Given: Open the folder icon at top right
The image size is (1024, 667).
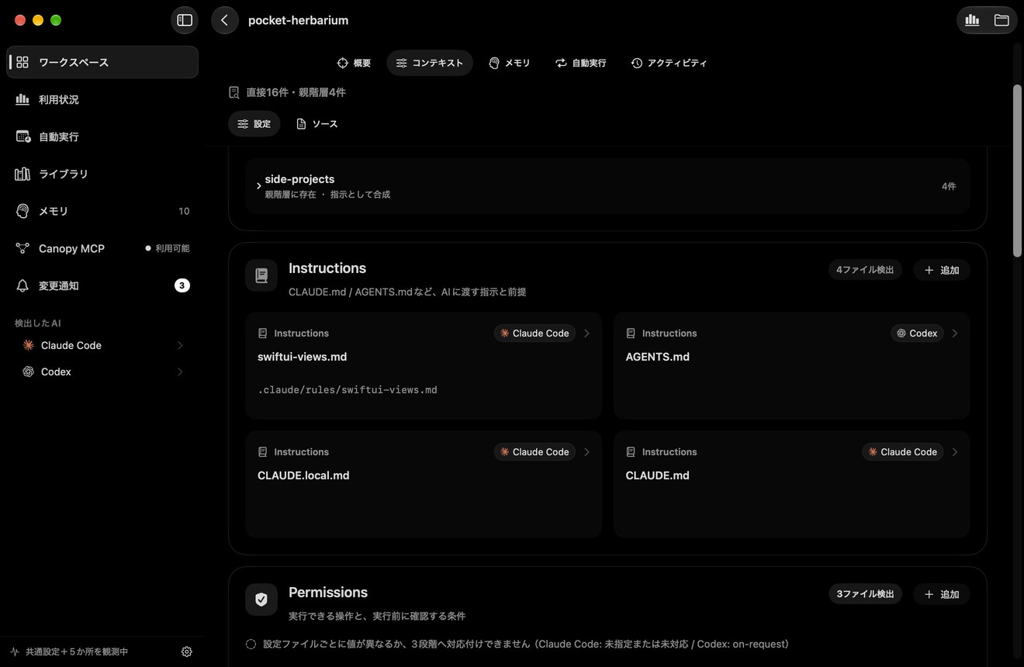Looking at the screenshot, I should click(1002, 20).
